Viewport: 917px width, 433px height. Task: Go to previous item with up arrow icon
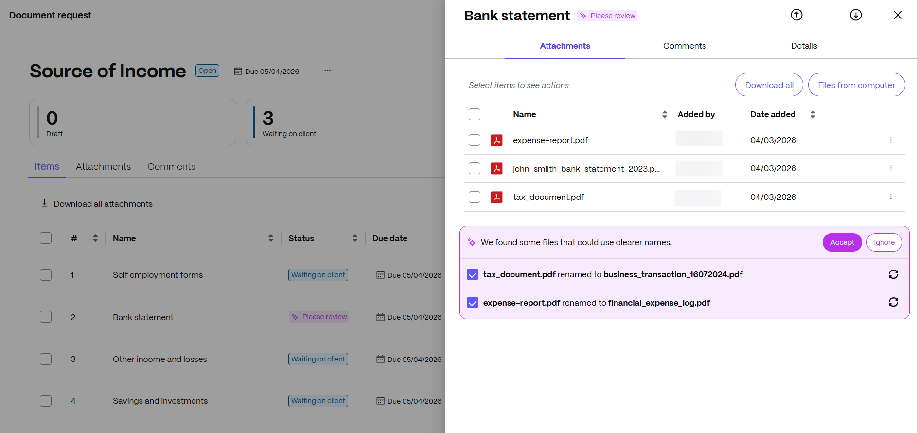(796, 15)
